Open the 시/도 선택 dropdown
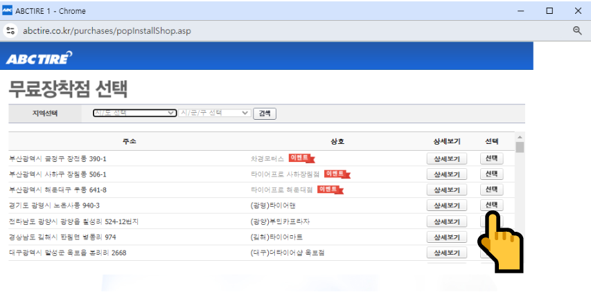 [134, 113]
